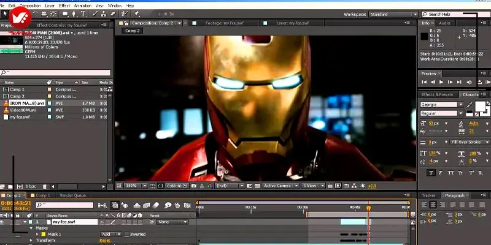Viewport: 491px width, 245px height.
Task: Toggle All Caps in Character panel
Action: tap(451, 173)
